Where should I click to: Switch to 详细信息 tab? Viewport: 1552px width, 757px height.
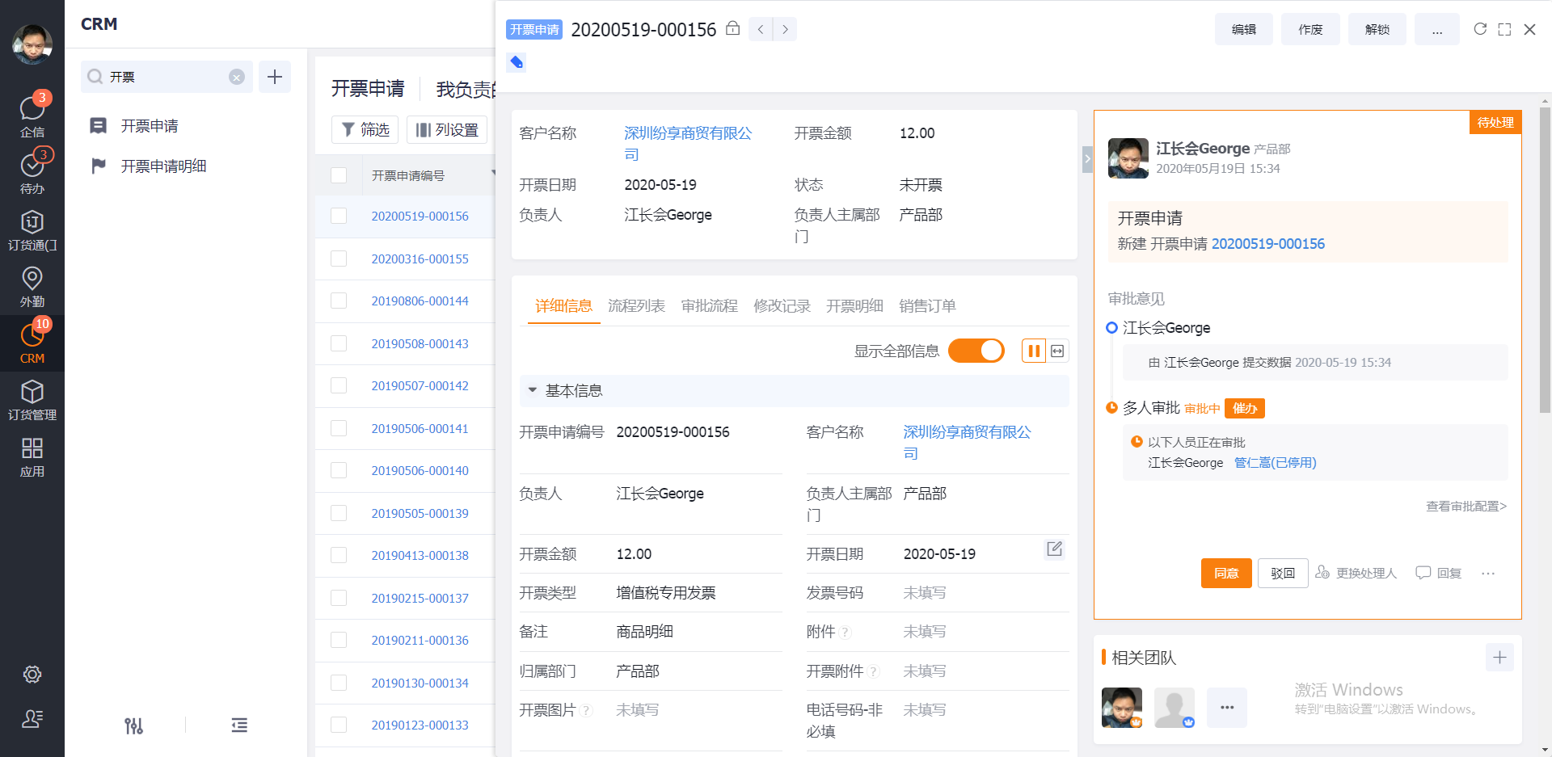pyautogui.click(x=563, y=305)
